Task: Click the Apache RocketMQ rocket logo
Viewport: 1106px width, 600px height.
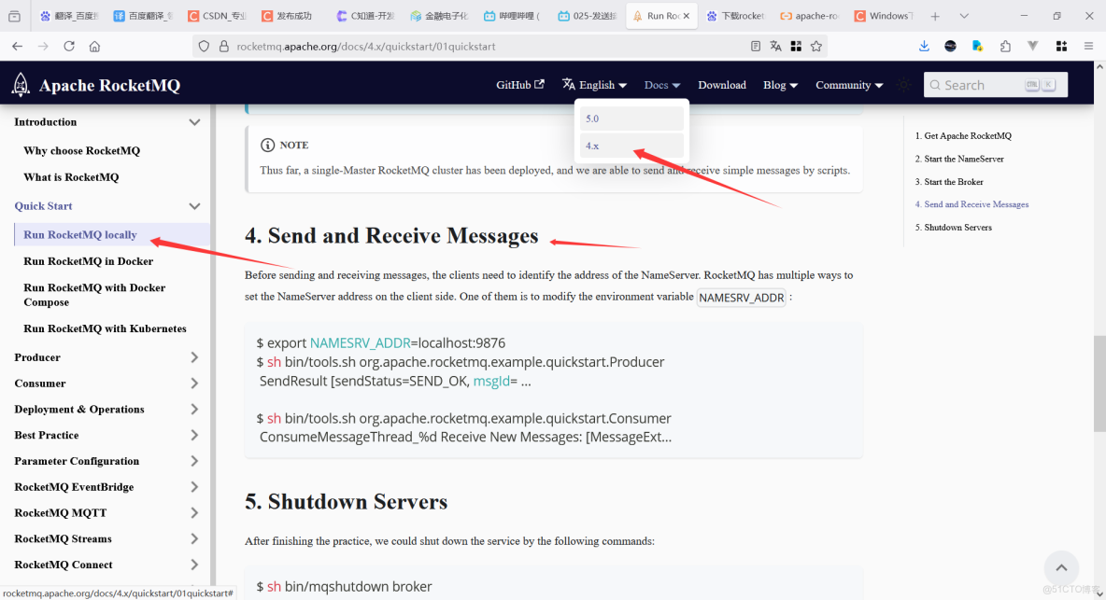Action: pos(21,85)
